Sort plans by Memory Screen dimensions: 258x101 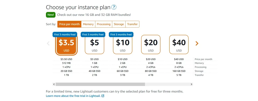click(88, 24)
